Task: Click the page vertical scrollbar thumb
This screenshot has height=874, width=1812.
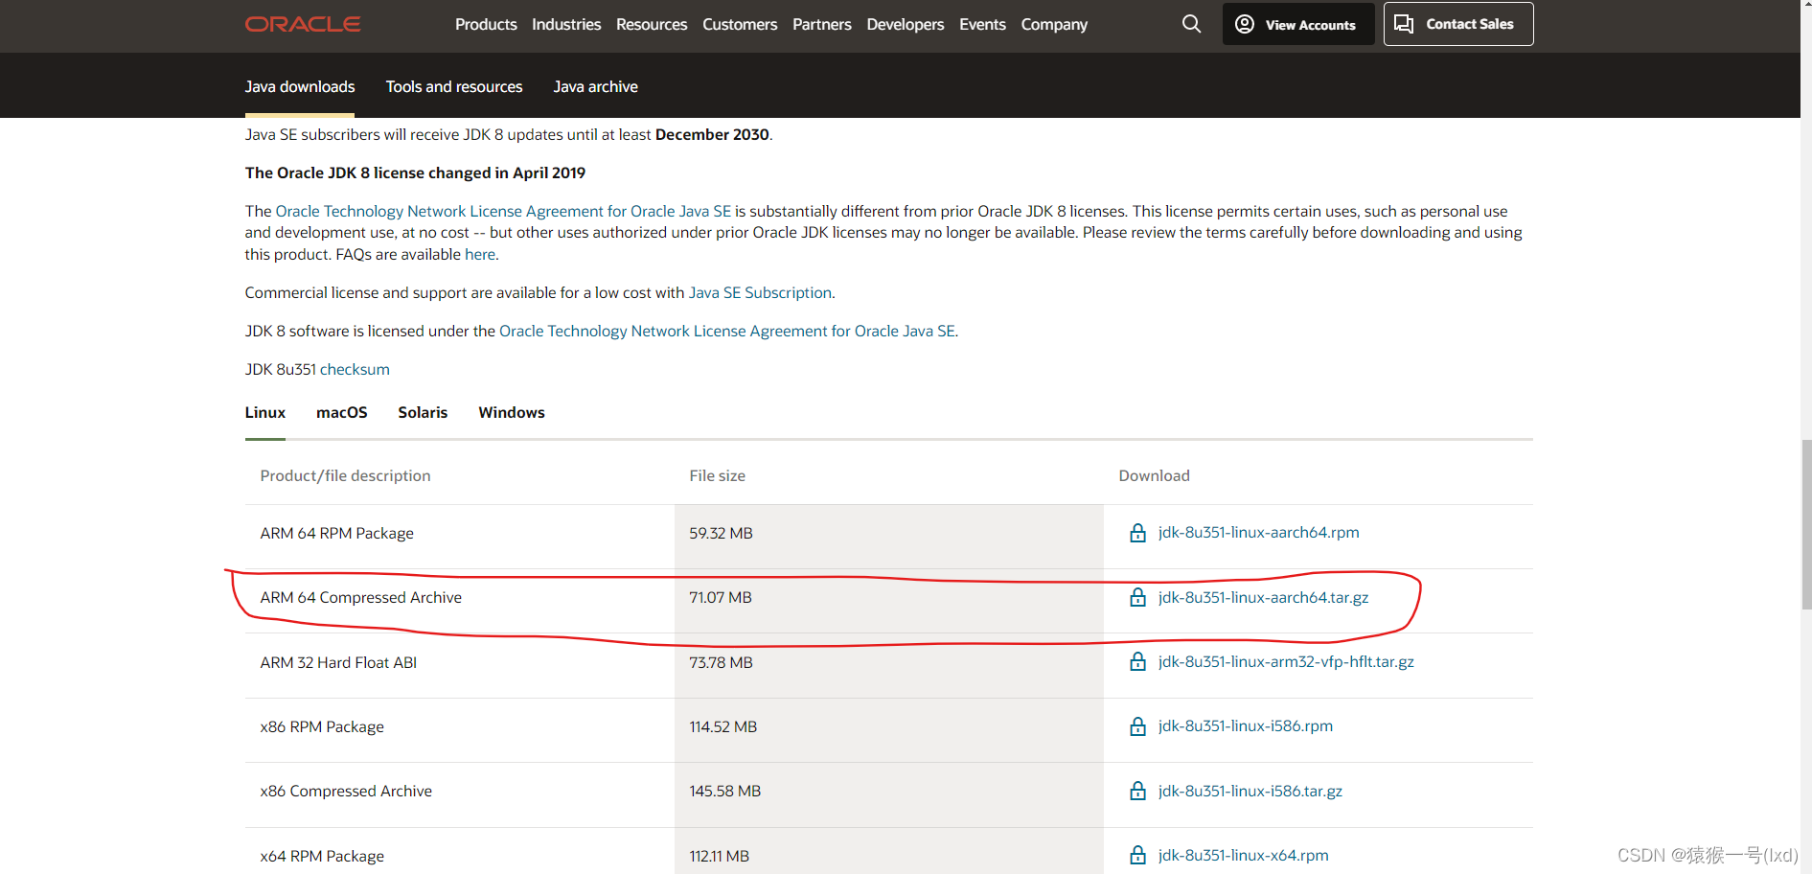Action: coord(1806,524)
